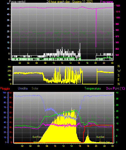Click the "24 hour graph day : Giugno 11 2021" title
This screenshot has width=126, height=150.
[69, 2]
